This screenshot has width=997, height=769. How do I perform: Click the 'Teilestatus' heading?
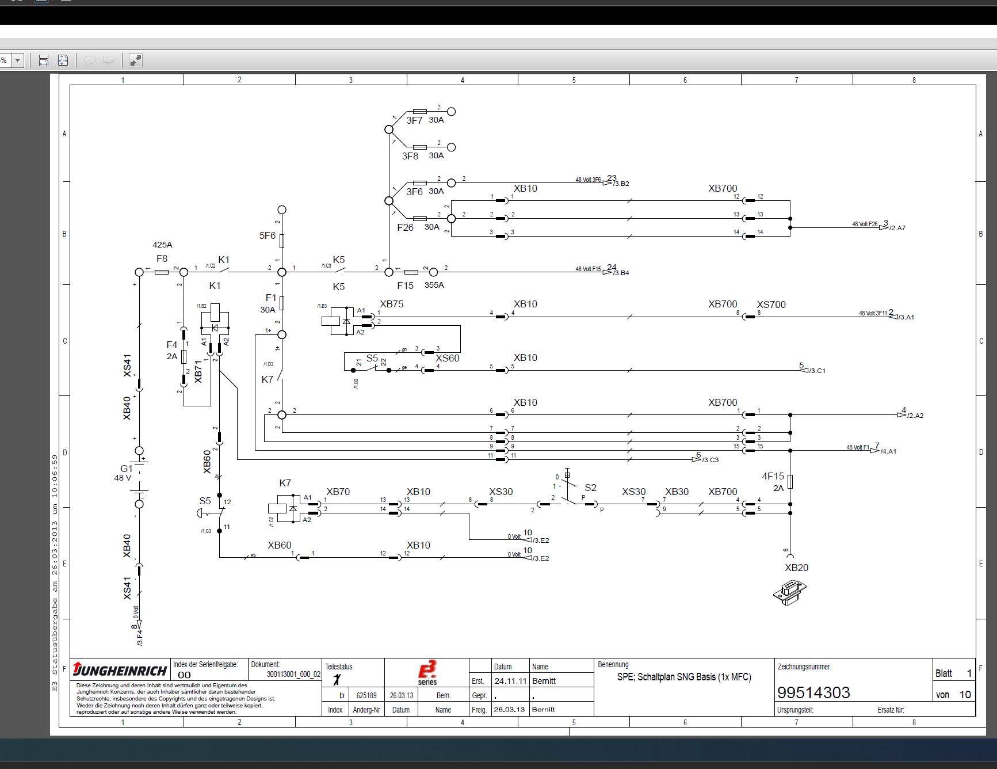coord(339,667)
